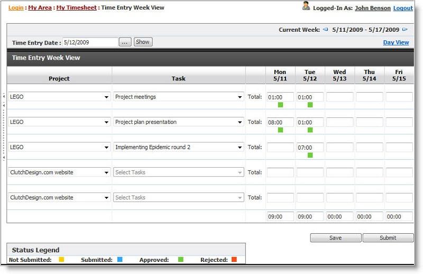Click the Show button
This screenshot has width=423, height=274.
point(143,42)
